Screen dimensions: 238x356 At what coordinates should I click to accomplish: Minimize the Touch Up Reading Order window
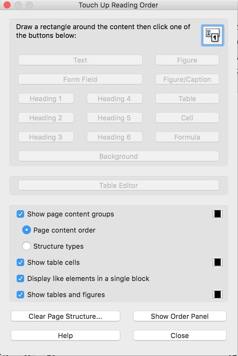18,5
